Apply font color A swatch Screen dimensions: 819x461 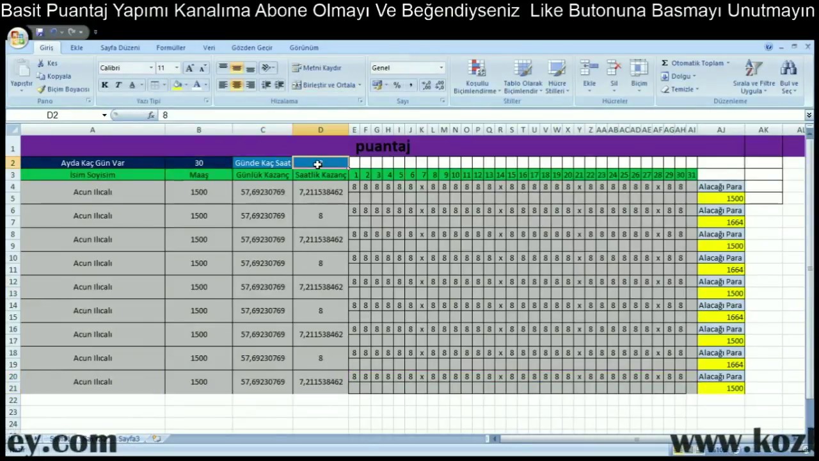(x=197, y=85)
